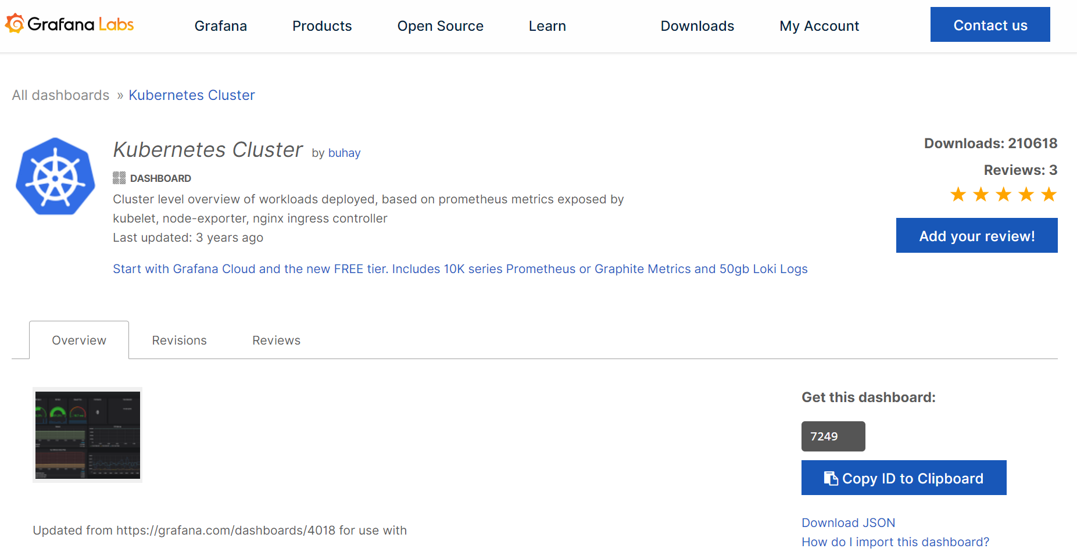Click the Download JSON link

coord(849,523)
